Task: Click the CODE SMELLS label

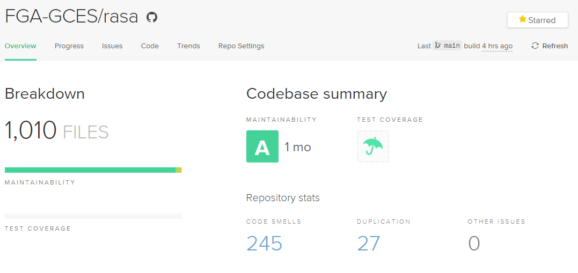Action: click(x=274, y=222)
